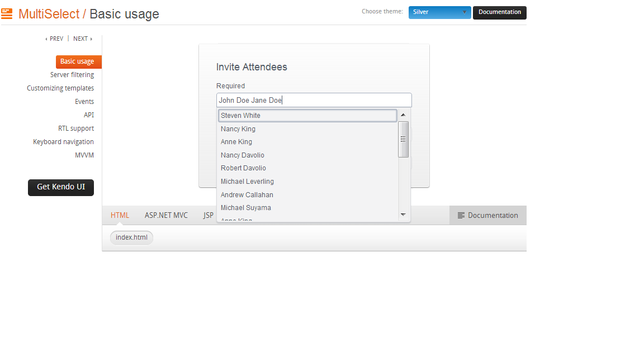Navigate to Keyboard navigation demo
Screen dimensions: 644x362
(63, 142)
